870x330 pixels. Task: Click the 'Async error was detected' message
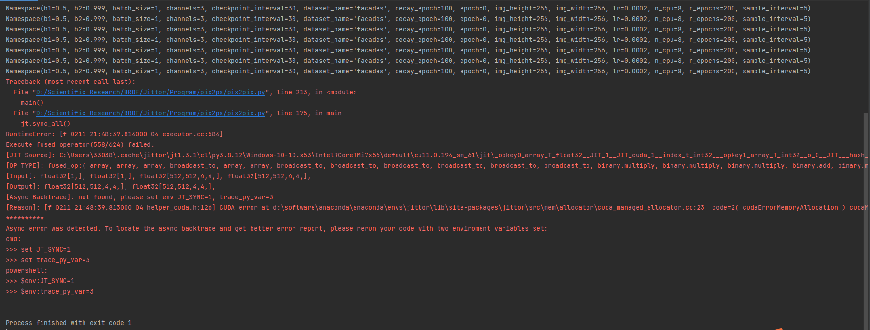tap(276, 229)
